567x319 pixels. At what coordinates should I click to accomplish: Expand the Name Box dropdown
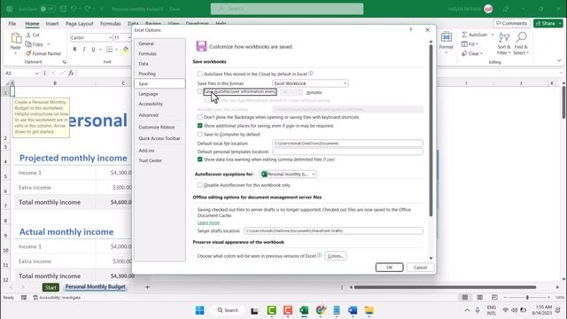point(37,74)
